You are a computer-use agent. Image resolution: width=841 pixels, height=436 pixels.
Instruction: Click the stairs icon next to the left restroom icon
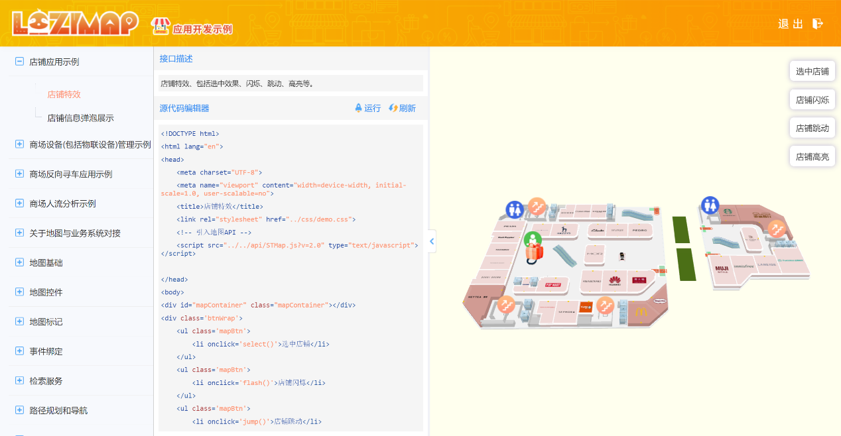point(537,207)
